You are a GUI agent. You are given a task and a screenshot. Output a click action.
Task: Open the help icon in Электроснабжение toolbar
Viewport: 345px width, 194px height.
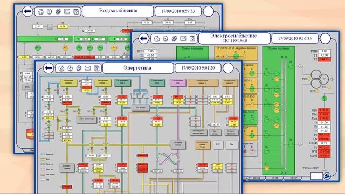(x=192, y=39)
